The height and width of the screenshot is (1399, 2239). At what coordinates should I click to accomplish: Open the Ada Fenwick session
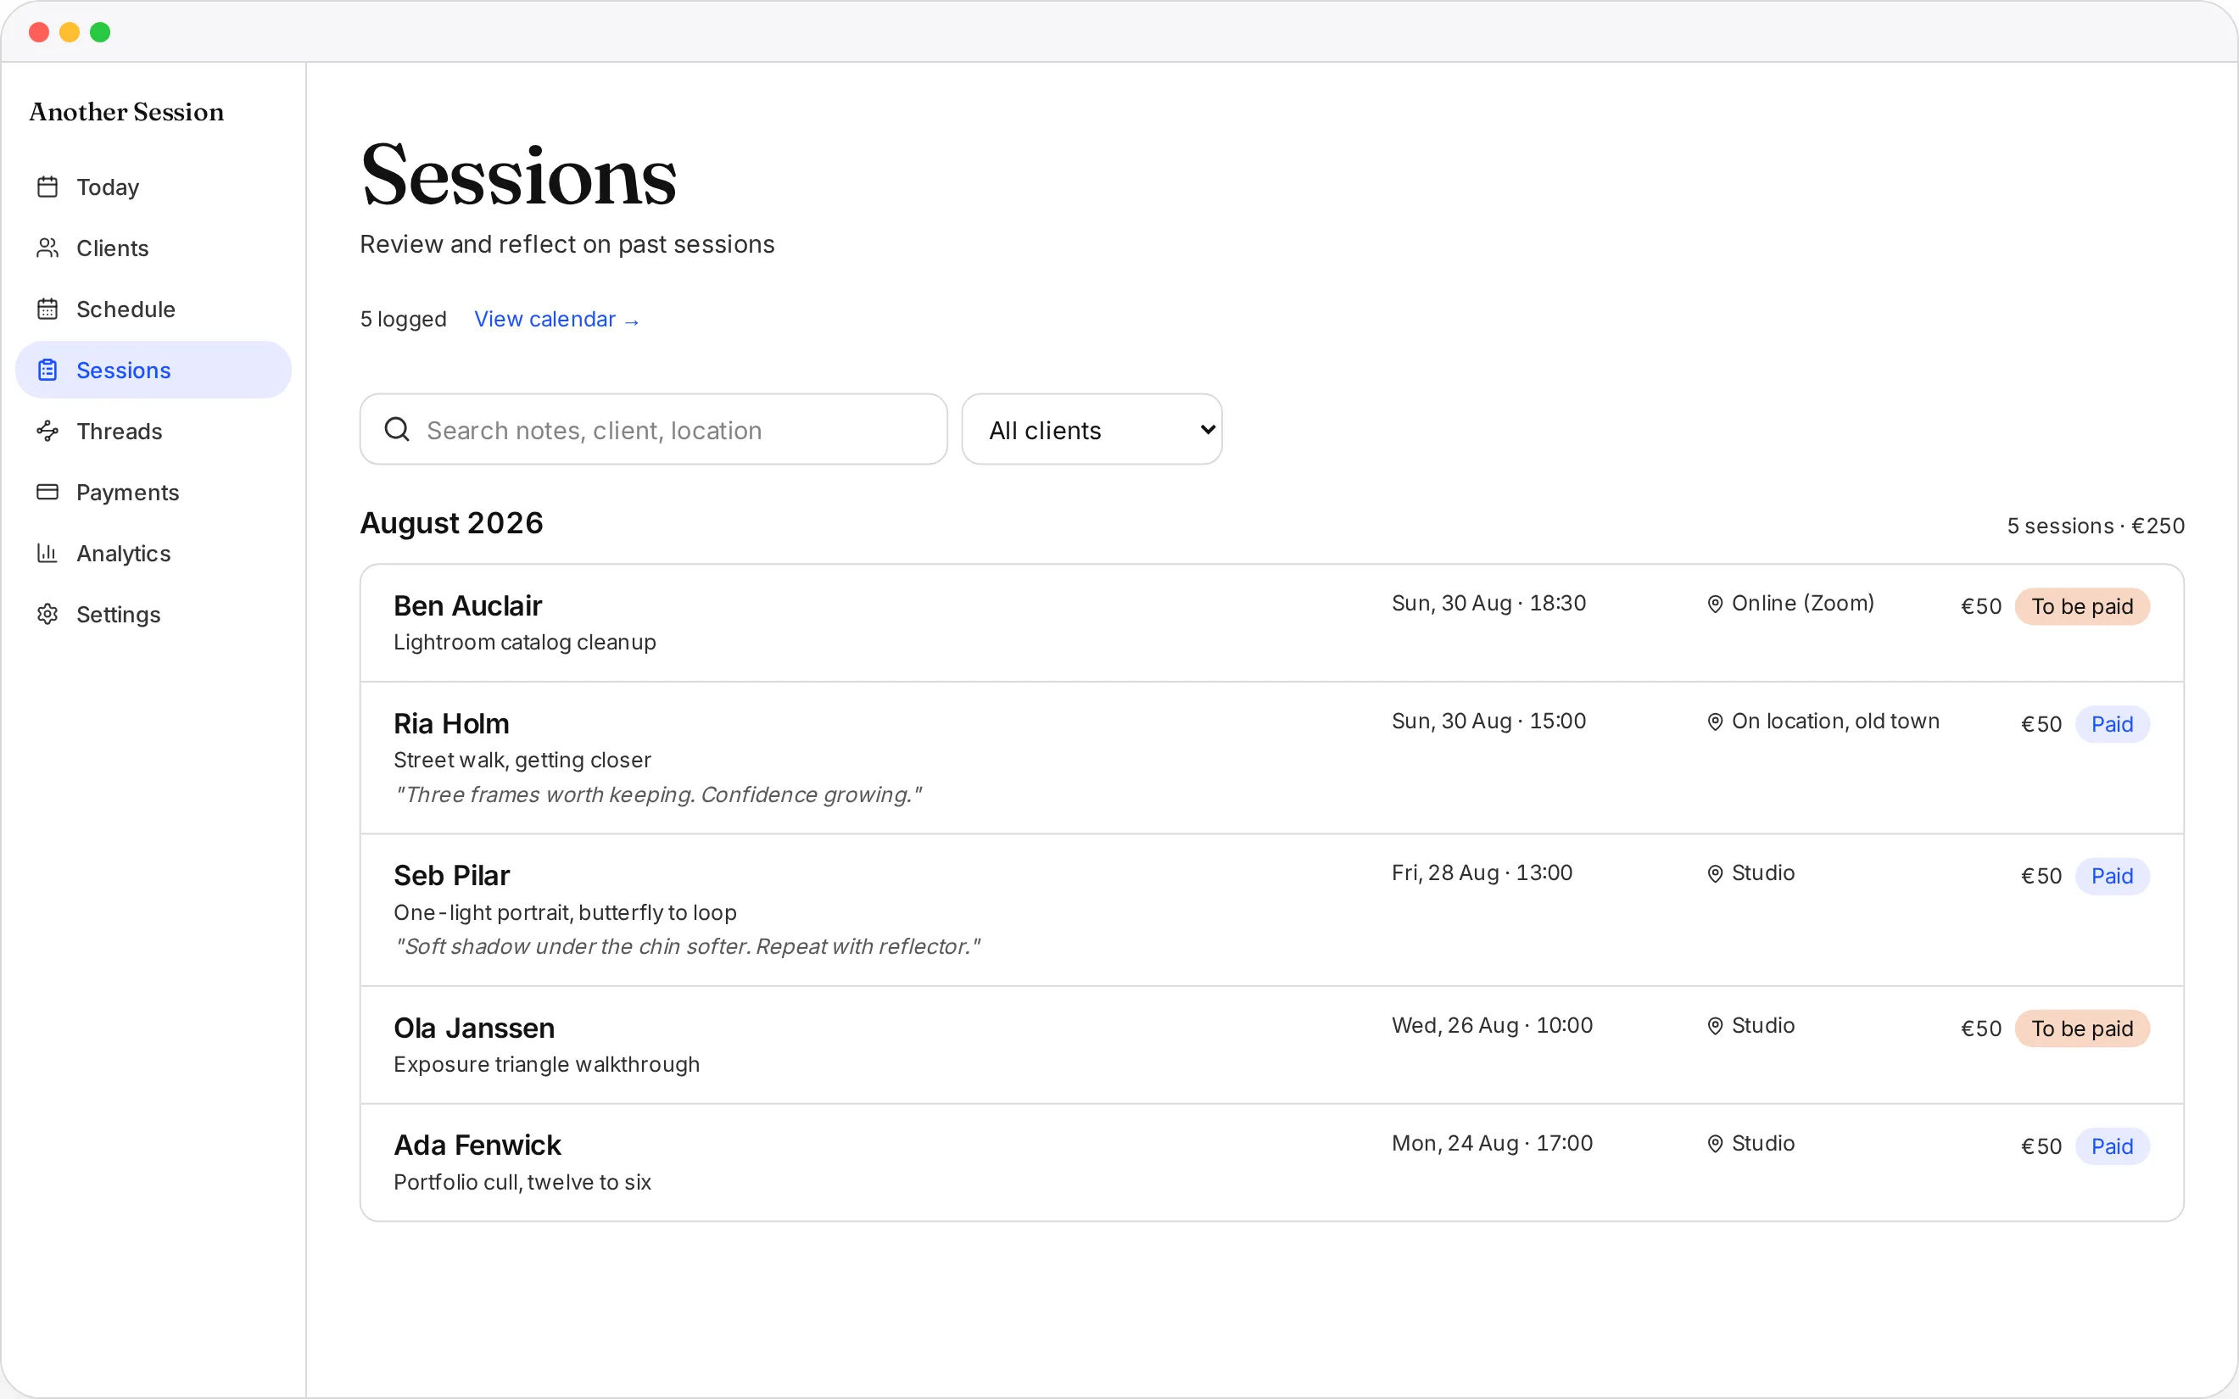1271,1163
